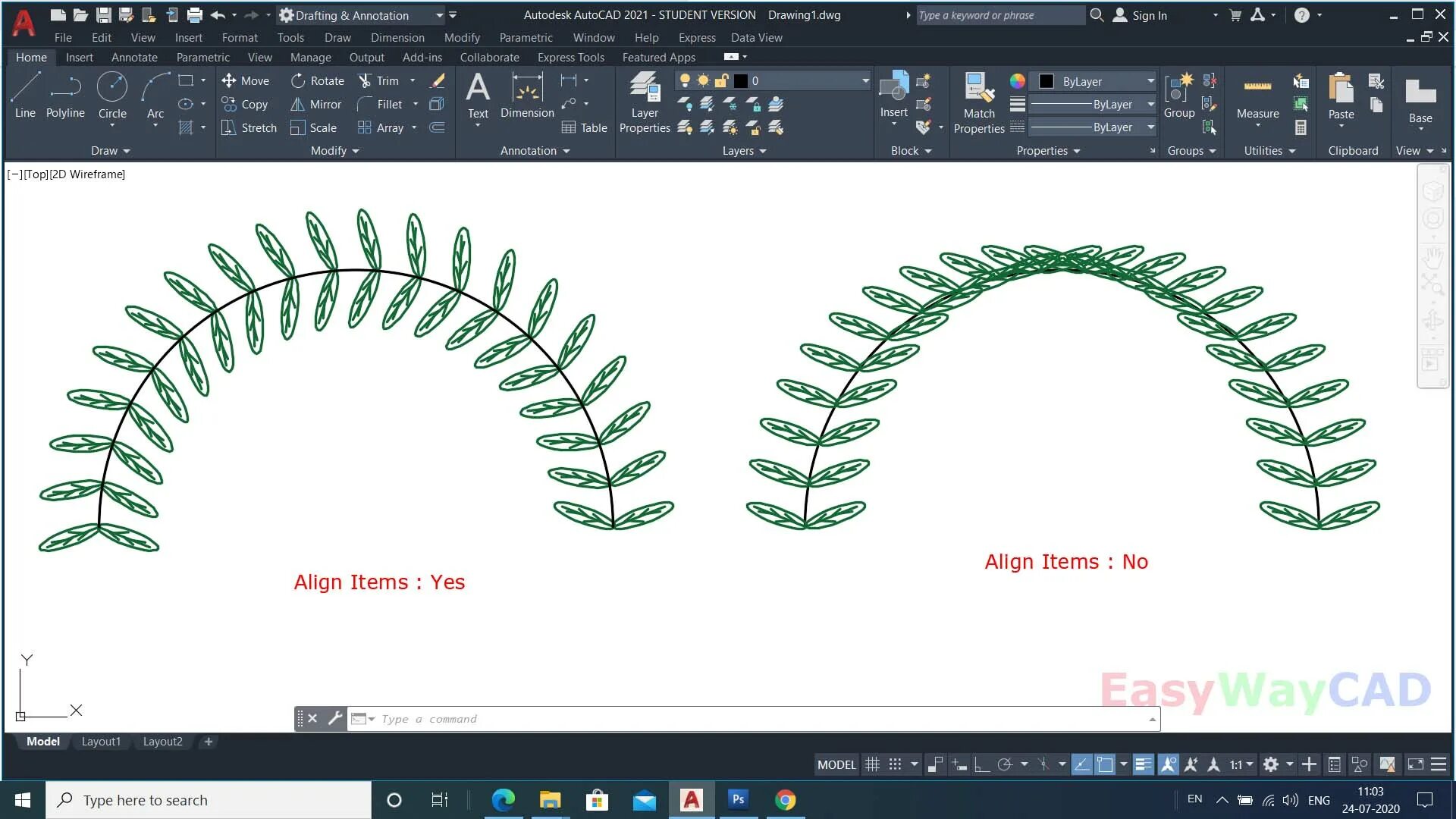Select the Line tool
Image resolution: width=1456 pixels, height=819 pixels.
(x=25, y=95)
